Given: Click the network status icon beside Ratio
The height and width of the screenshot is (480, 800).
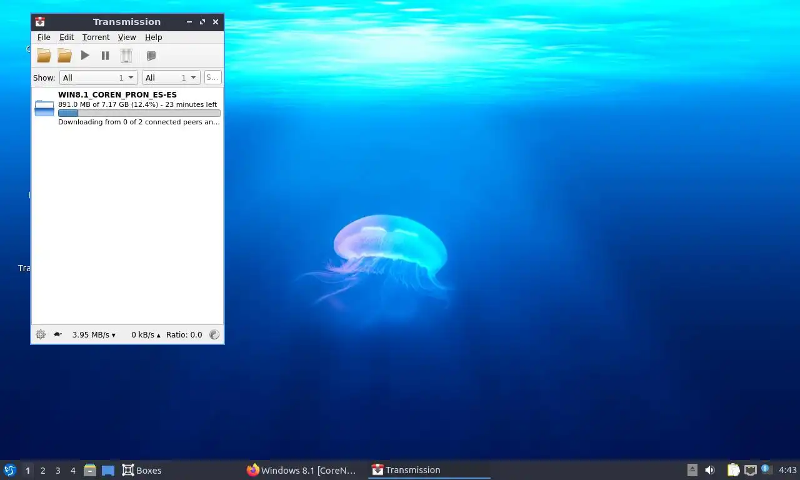Looking at the screenshot, I should [x=214, y=334].
